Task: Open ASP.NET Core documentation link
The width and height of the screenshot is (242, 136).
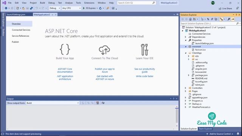Action: [65, 70]
